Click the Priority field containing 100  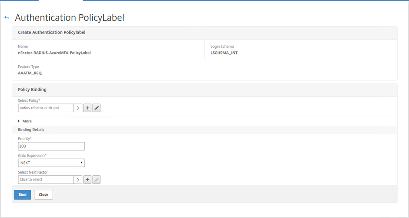point(51,146)
